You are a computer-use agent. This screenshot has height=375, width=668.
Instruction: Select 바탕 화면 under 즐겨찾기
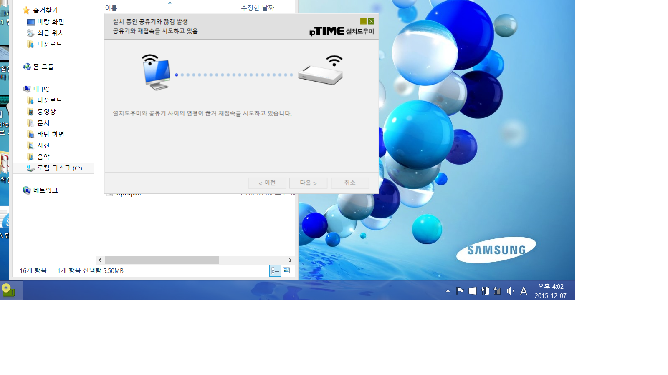pos(46,22)
